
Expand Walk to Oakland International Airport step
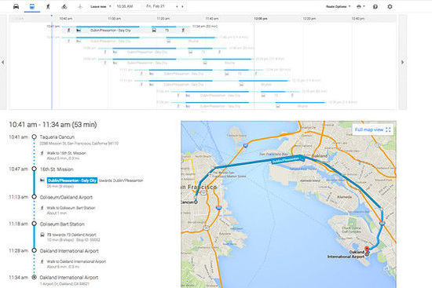click(x=76, y=261)
